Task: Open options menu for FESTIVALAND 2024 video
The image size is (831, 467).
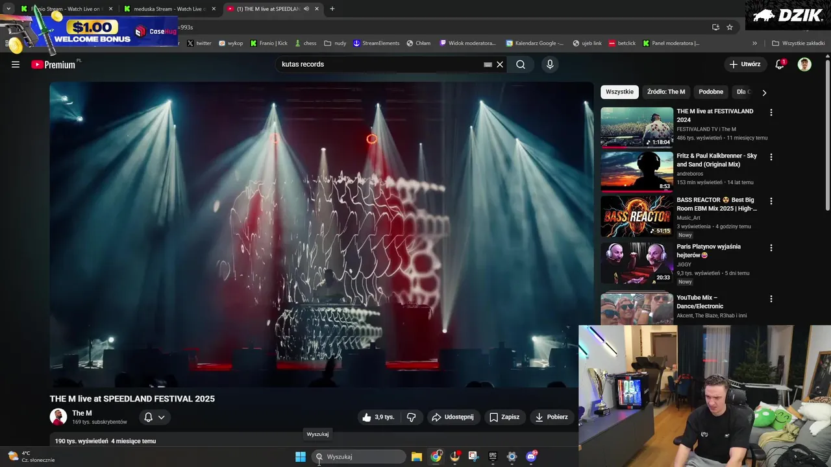Action: (x=771, y=112)
